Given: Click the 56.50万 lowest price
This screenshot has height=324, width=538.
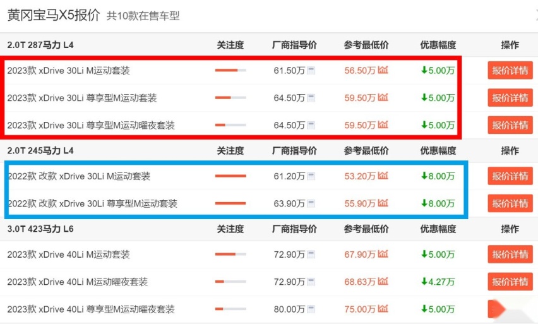Looking at the screenshot, I should tap(360, 71).
